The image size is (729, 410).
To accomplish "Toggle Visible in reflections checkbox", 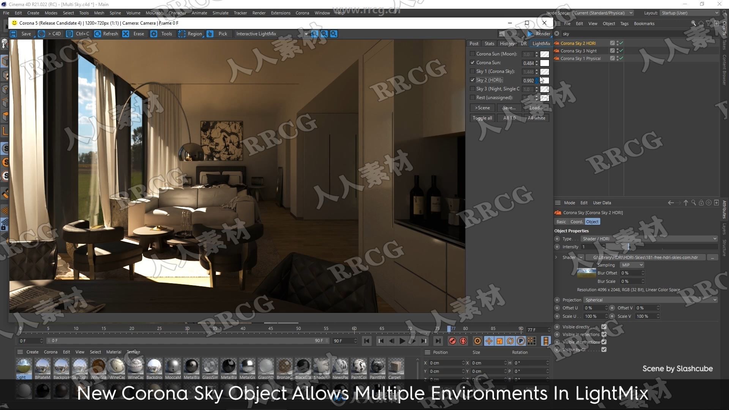I will coord(604,334).
